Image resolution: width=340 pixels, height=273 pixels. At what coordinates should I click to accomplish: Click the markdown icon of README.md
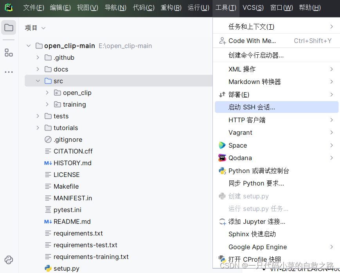48,222
